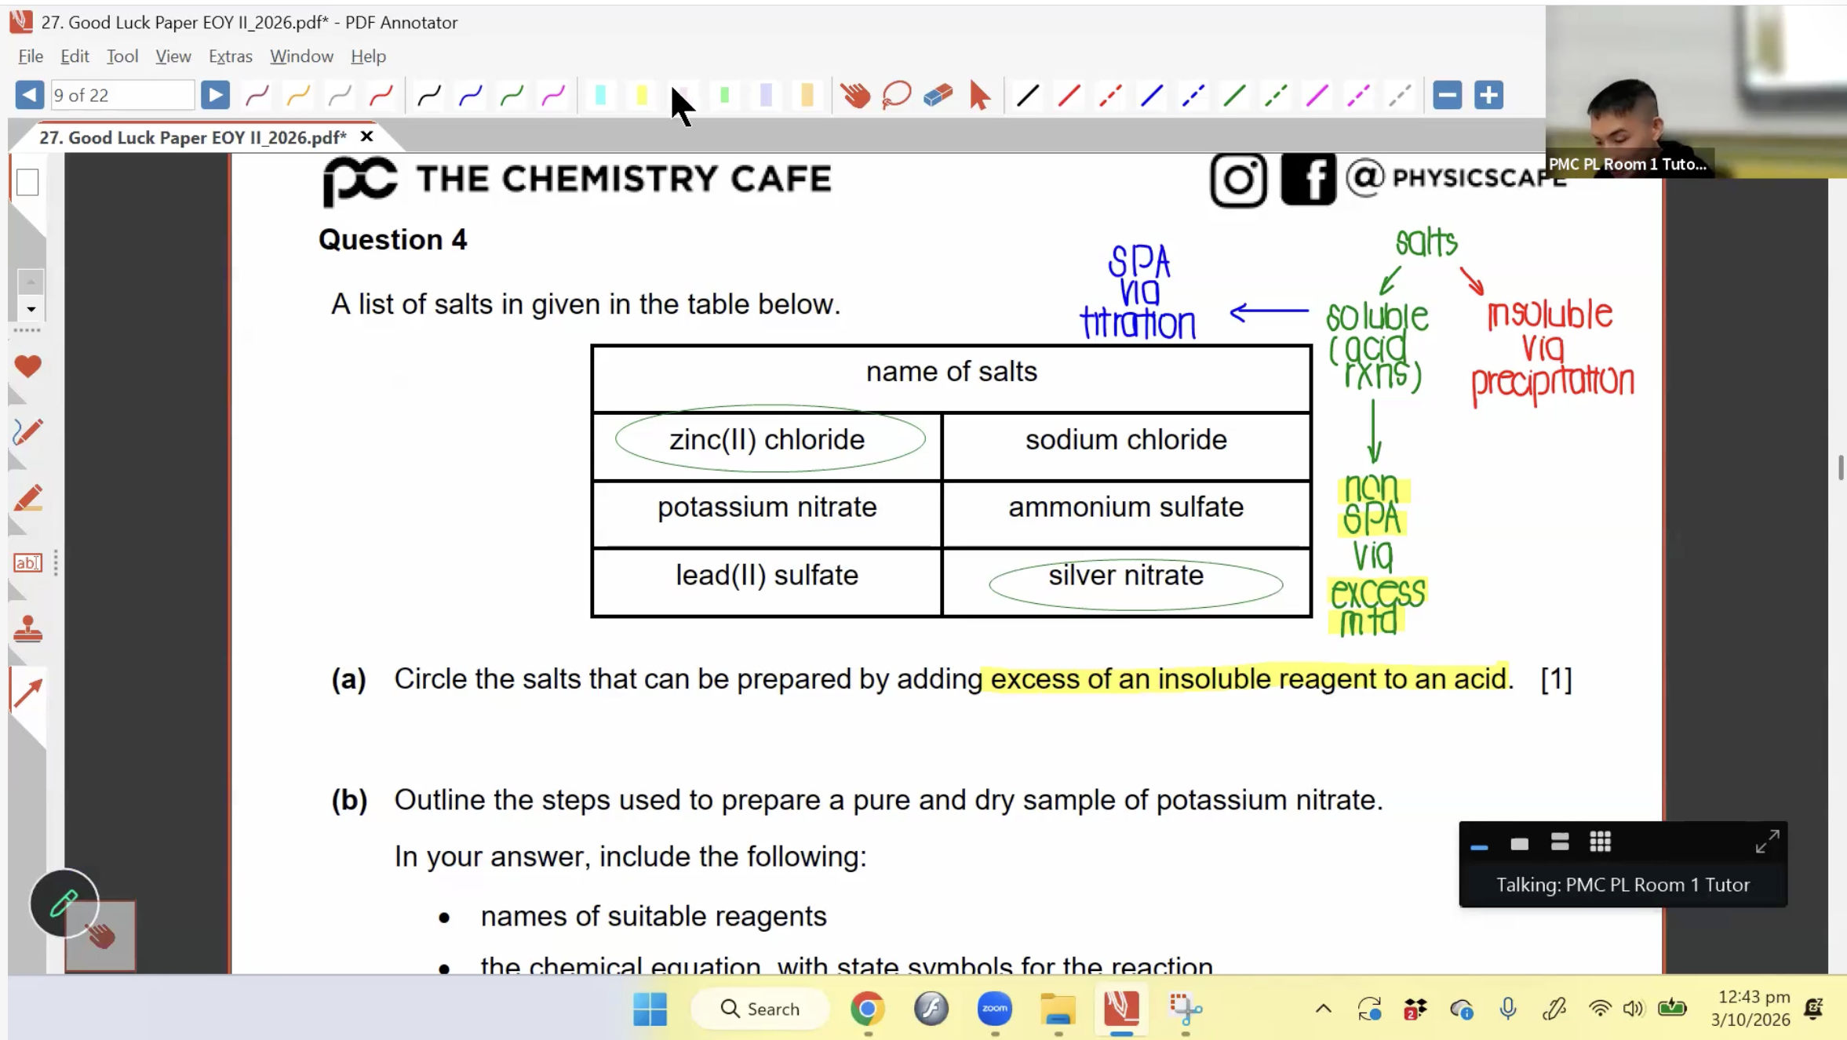Zoom out with the minus button
The height and width of the screenshot is (1040, 1847).
(x=1447, y=95)
